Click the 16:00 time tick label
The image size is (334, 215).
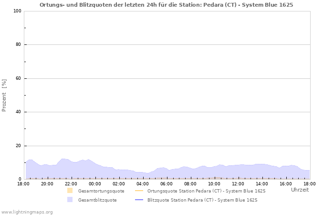(286, 183)
